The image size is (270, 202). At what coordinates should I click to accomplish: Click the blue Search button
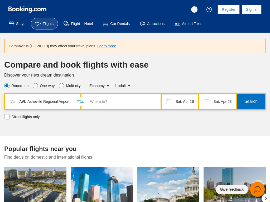tap(251, 102)
